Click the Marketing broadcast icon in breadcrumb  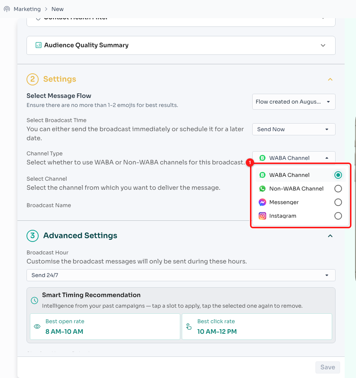click(7, 9)
